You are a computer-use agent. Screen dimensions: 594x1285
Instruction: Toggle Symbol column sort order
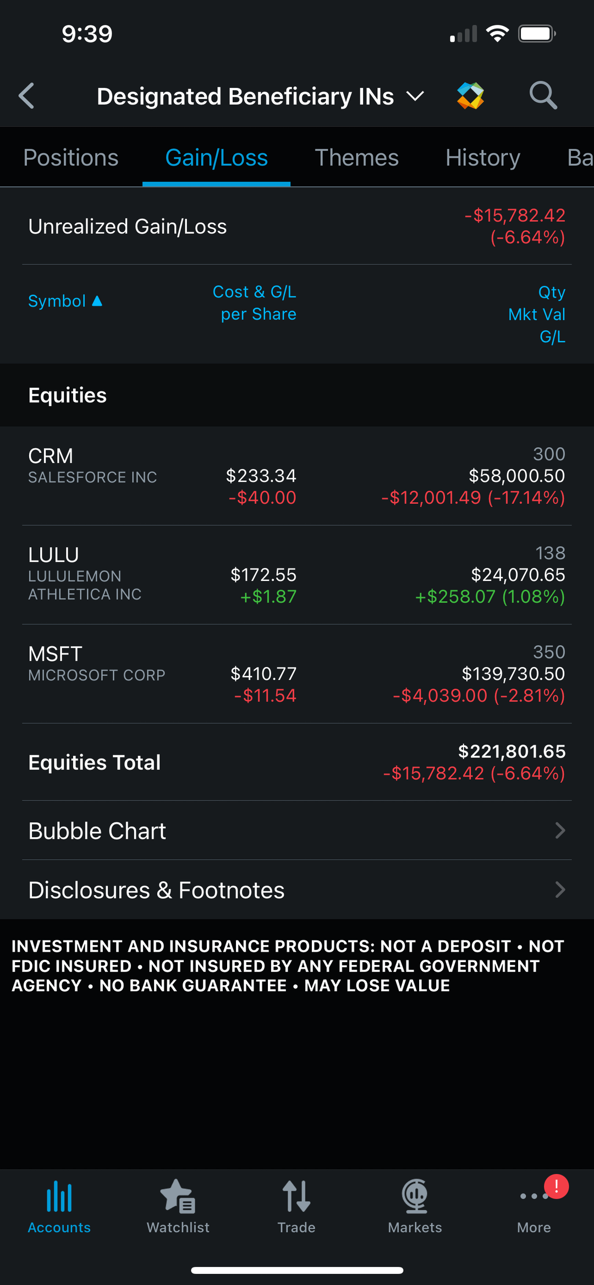click(65, 301)
